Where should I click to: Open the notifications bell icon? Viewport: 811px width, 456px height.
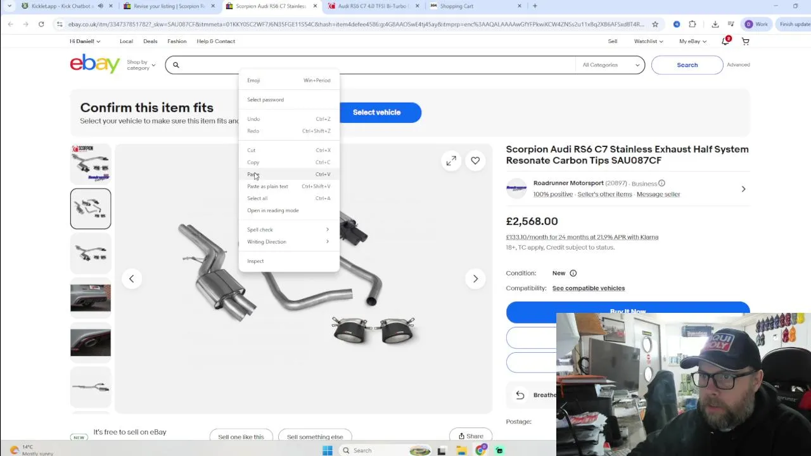point(726,41)
